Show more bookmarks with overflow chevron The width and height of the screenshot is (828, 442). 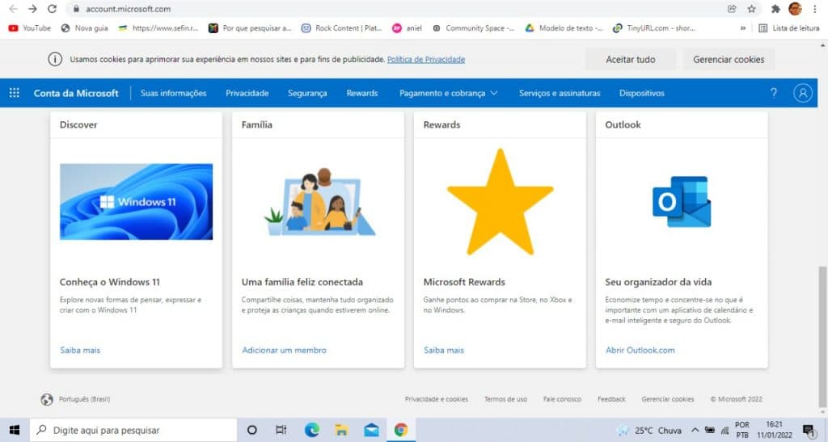(743, 28)
